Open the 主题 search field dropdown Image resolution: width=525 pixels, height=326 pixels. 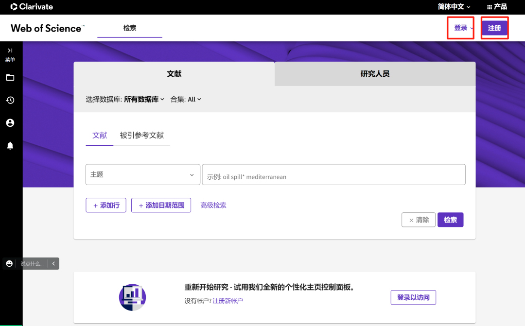point(142,174)
